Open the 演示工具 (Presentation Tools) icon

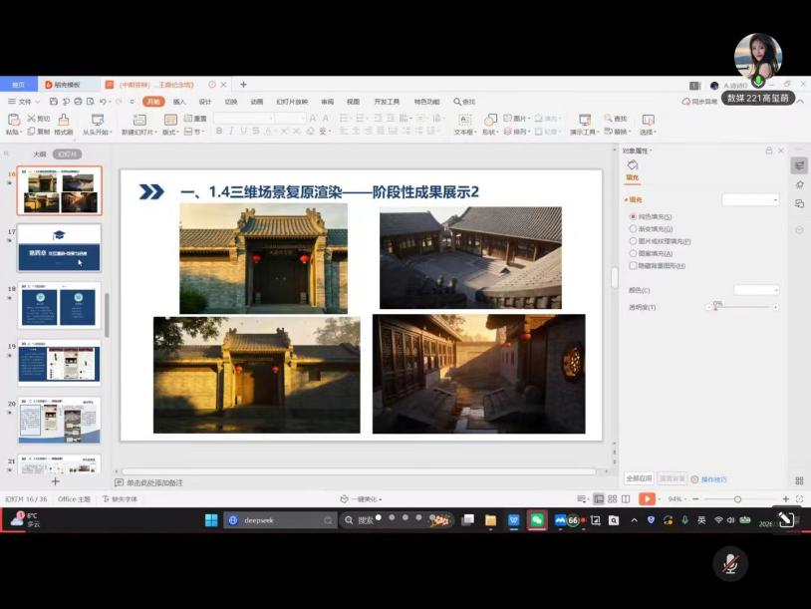[x=584, y=120]
